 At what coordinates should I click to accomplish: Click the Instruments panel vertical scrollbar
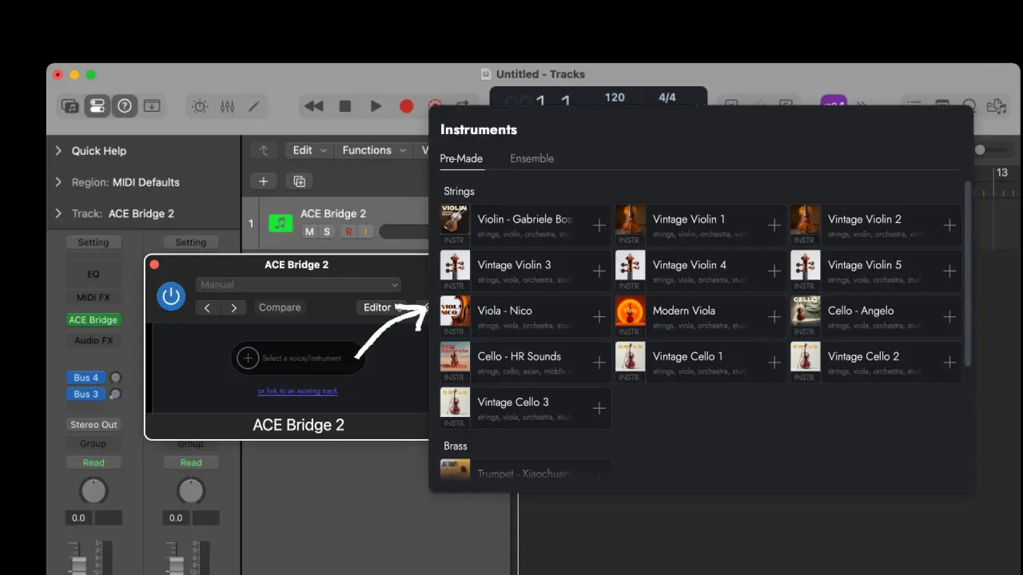click(x=969, y=273)
